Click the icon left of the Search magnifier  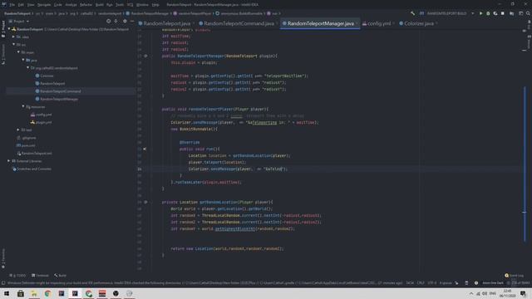(x=521, y=13)
